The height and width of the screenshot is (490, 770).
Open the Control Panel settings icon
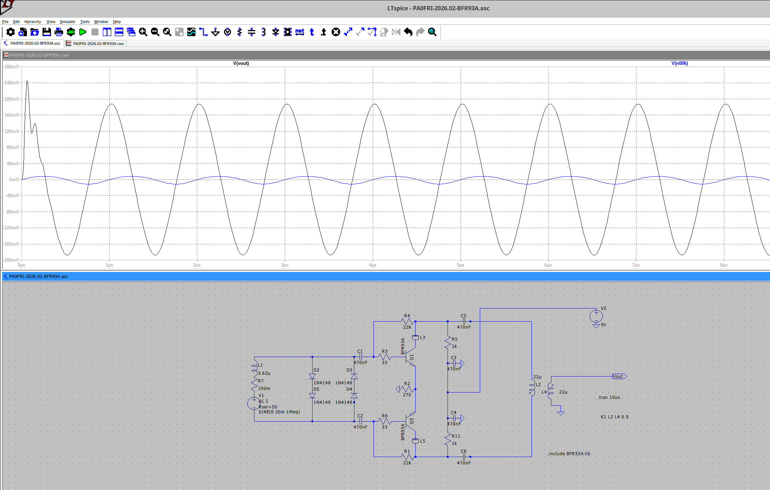pos(11,32)
